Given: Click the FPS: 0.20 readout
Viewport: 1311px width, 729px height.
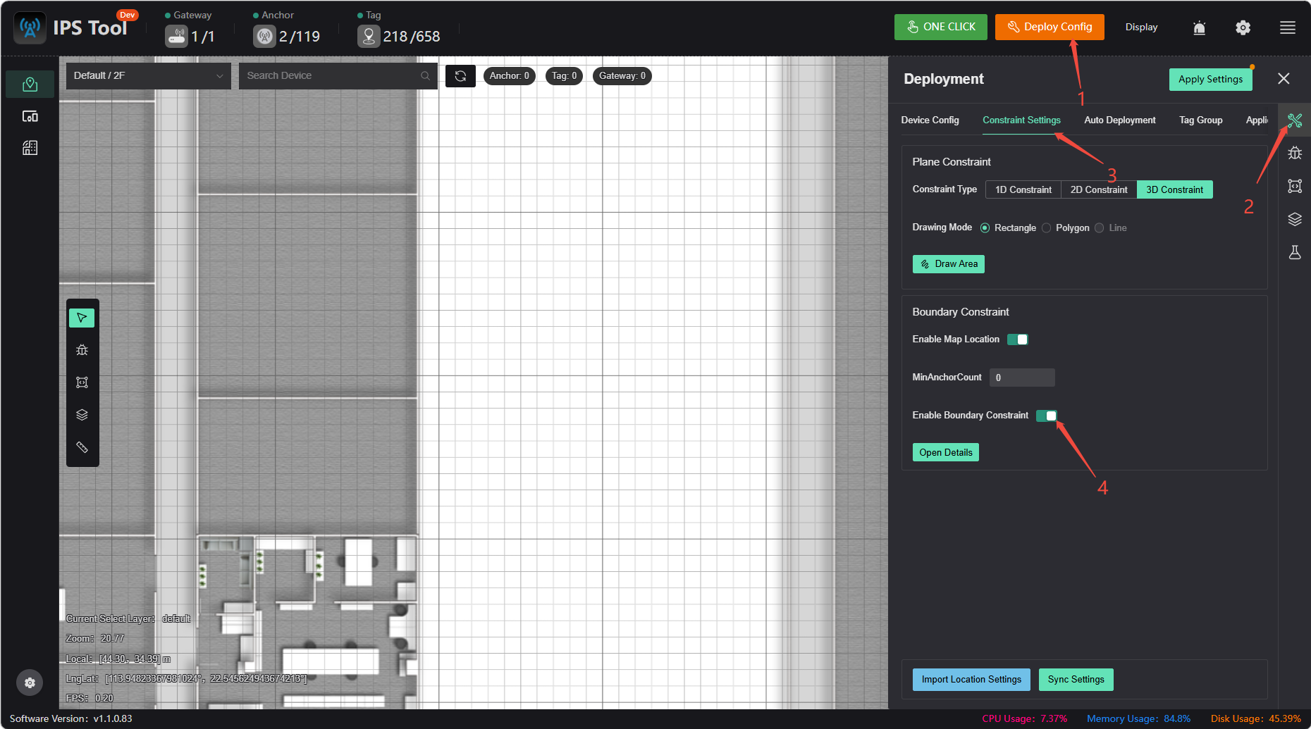Looking at the screenshot, I should 89,699.
